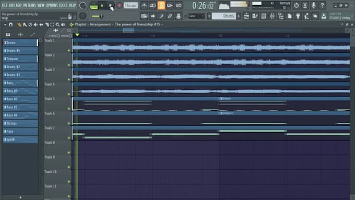Enable wait for input before recording
Screen dimensions: 355x200
[x=152, y=5]
